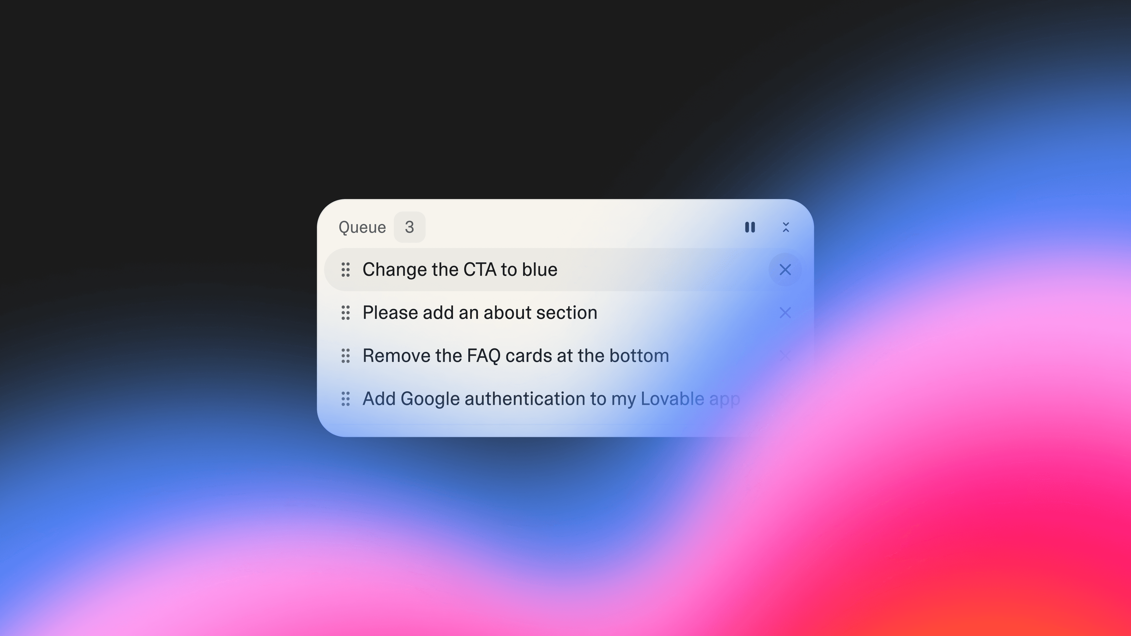1131x636 pixels.
Task: Pause the message queue
Action: point(750,227)
